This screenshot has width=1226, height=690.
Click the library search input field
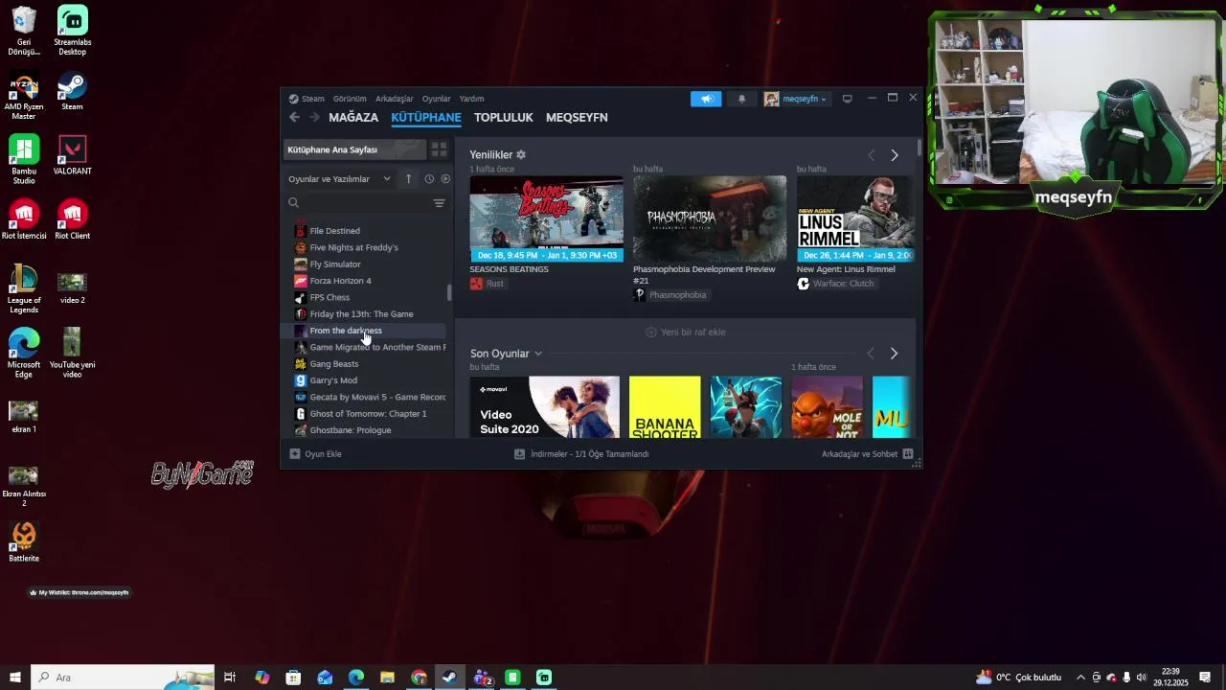coord(366,203)
